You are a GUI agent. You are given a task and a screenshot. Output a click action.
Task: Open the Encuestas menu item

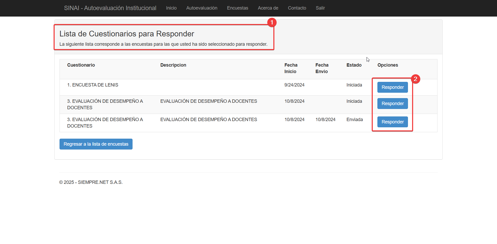tap(238, 8)
